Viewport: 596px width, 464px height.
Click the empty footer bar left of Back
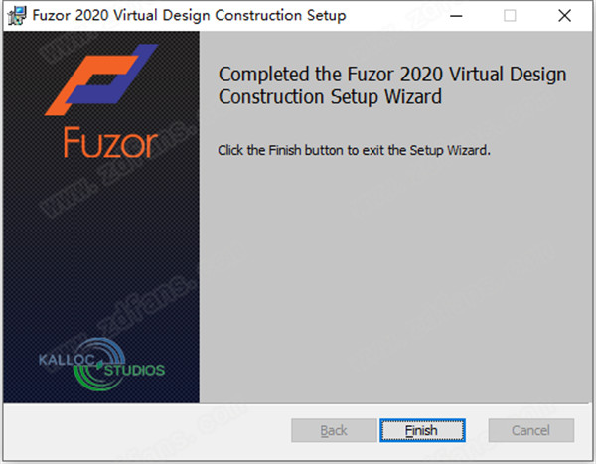point(147,430)
